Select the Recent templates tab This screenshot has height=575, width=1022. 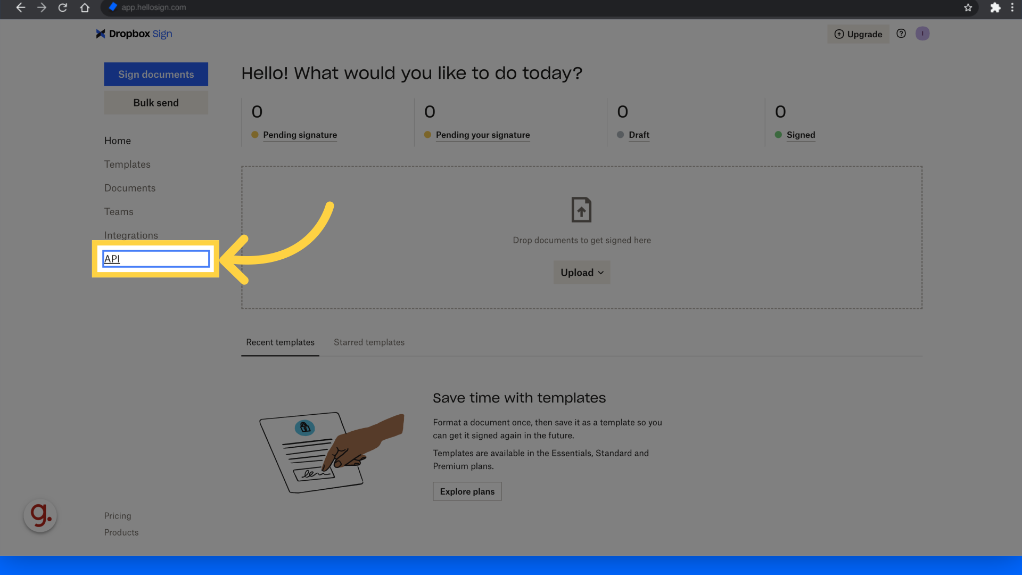tap(280, 342)
